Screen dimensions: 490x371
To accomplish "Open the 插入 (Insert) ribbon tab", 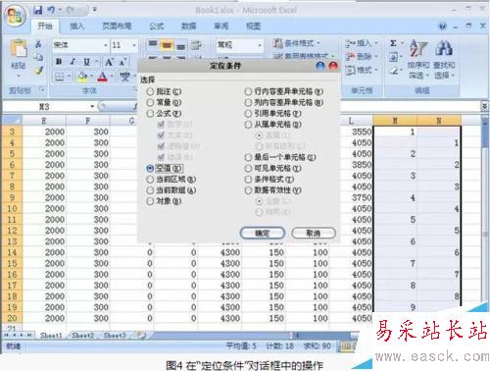I will pos(77,26).
